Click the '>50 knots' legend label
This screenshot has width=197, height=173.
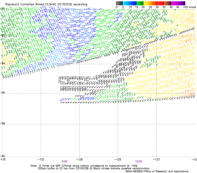[189, 7]
